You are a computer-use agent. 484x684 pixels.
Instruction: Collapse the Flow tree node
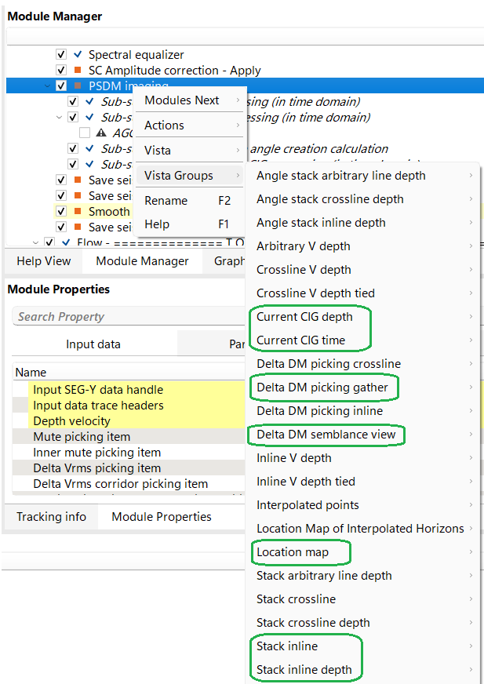coord(35,243)
